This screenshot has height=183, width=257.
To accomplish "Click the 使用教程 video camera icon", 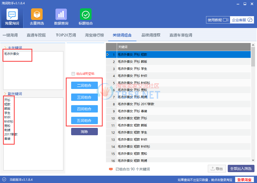I will pyautogui.click(x=225, y=20).
